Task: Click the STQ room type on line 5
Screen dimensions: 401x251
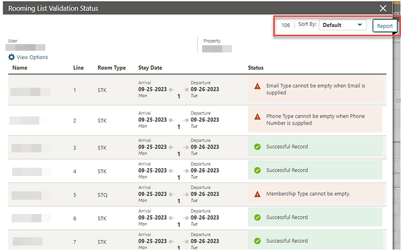Action: 102,195
